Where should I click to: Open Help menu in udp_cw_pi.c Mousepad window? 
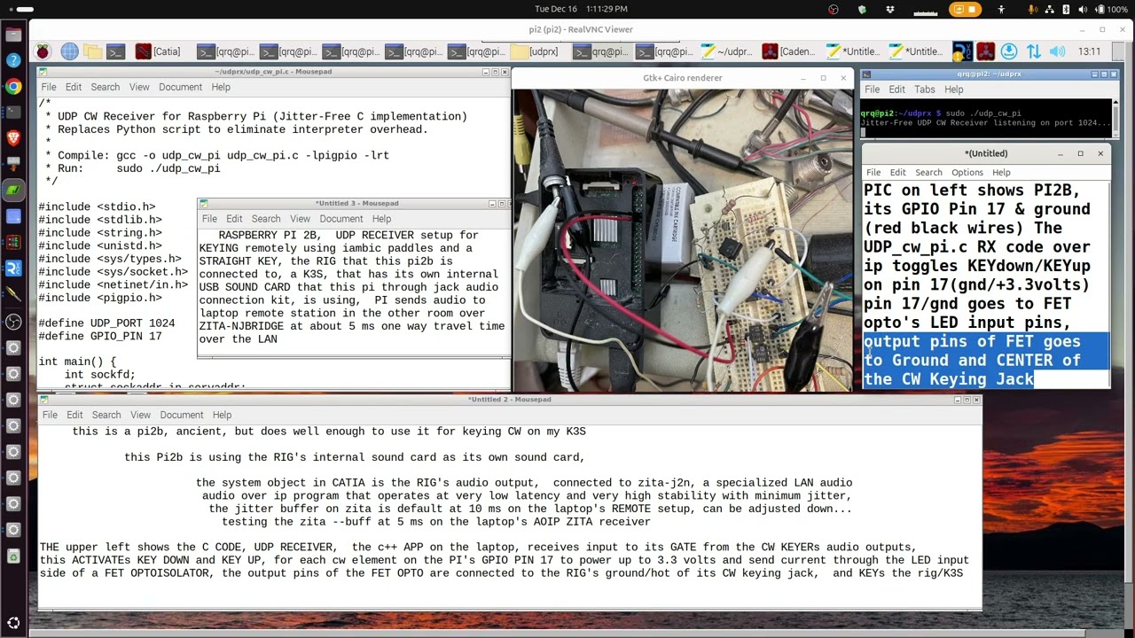221,87
